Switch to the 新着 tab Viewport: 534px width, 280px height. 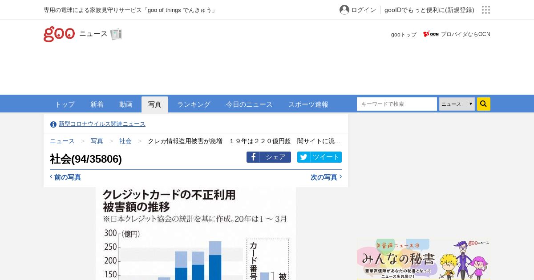coord(97,104)
